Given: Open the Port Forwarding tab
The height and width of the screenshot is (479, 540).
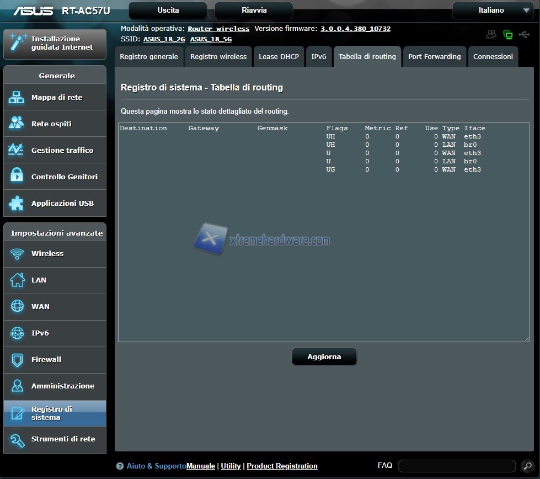Looking at the screenshot, I should pos(434,57).
